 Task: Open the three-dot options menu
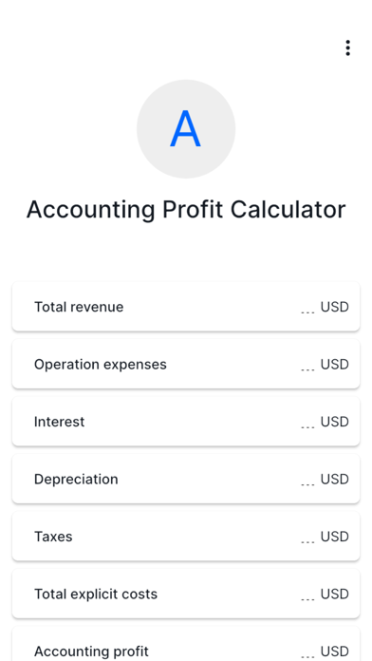[347, 48]
